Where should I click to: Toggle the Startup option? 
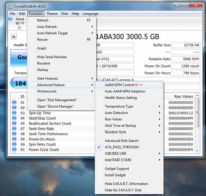[61, 70]
